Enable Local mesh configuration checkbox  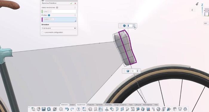(42, 32)
